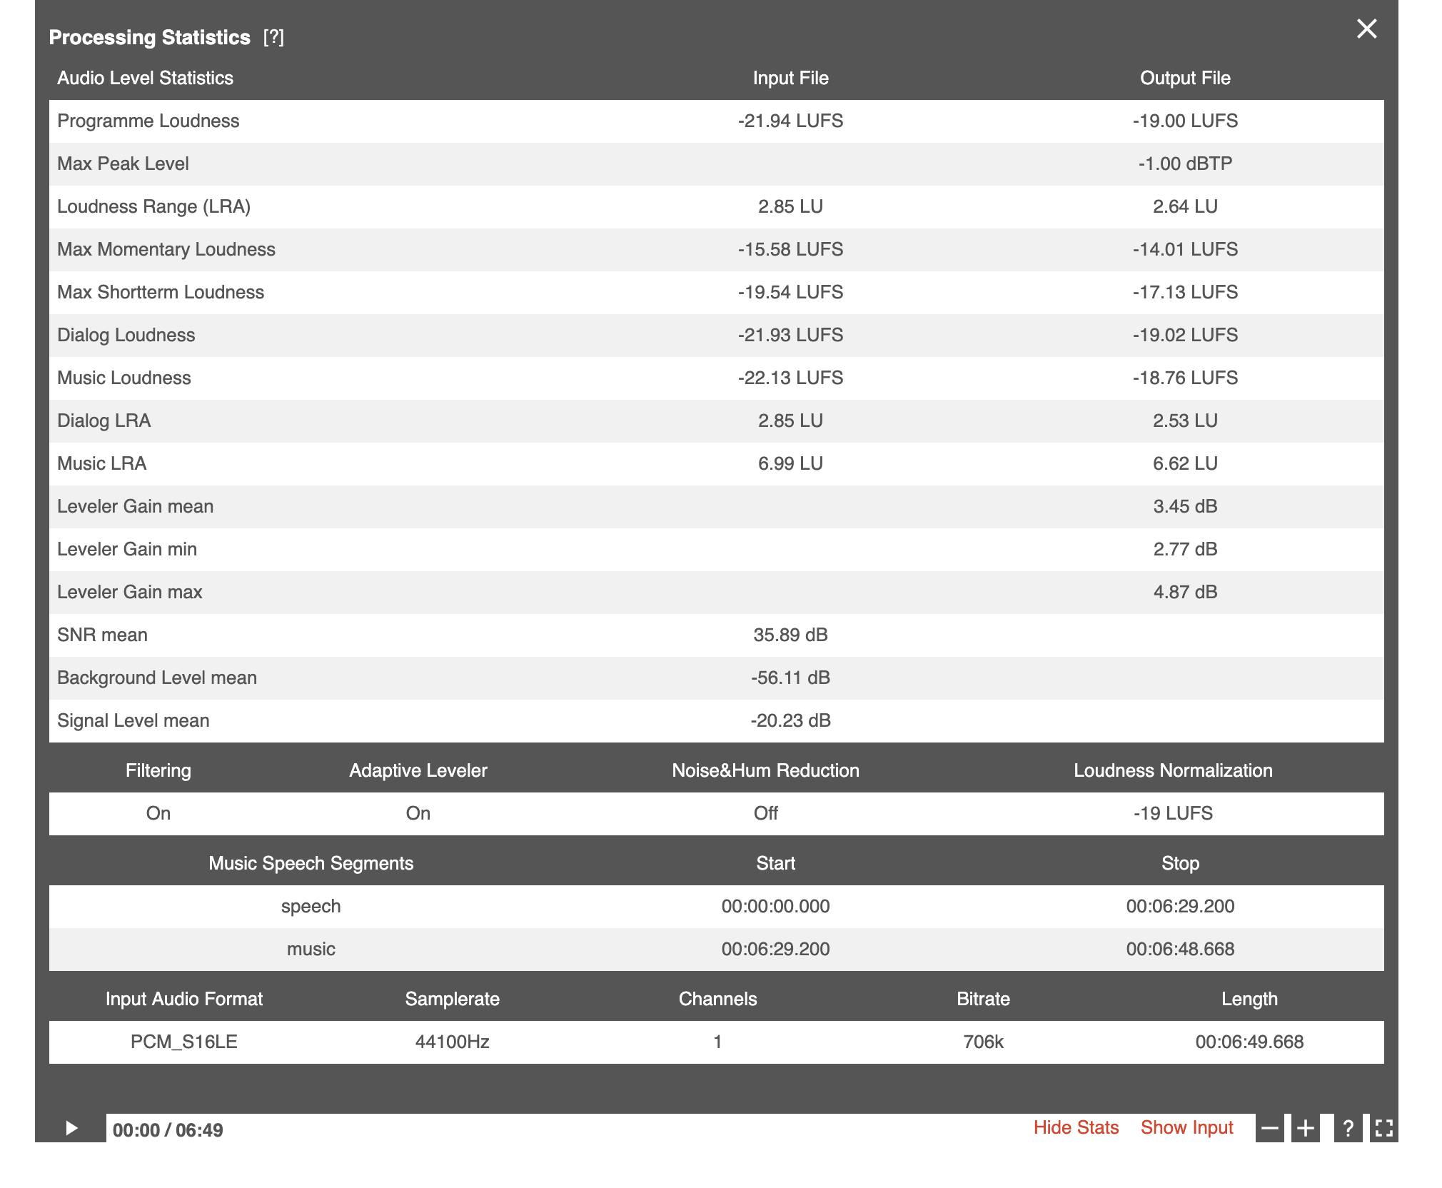Click the Show Input link
The image size is (1442, 1188).
pyautogui.click(x=1186, y=1127)
